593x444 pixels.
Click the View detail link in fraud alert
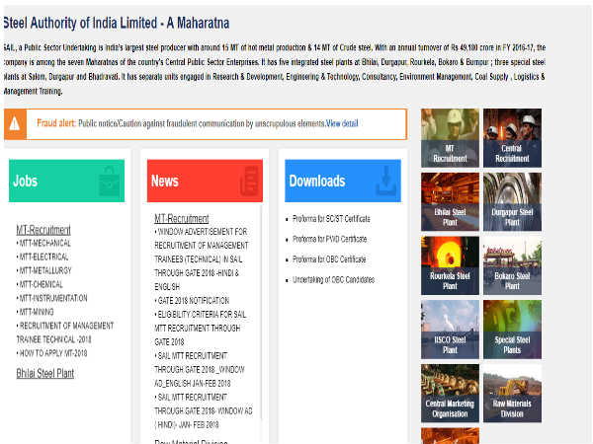(x=342, y=123)
